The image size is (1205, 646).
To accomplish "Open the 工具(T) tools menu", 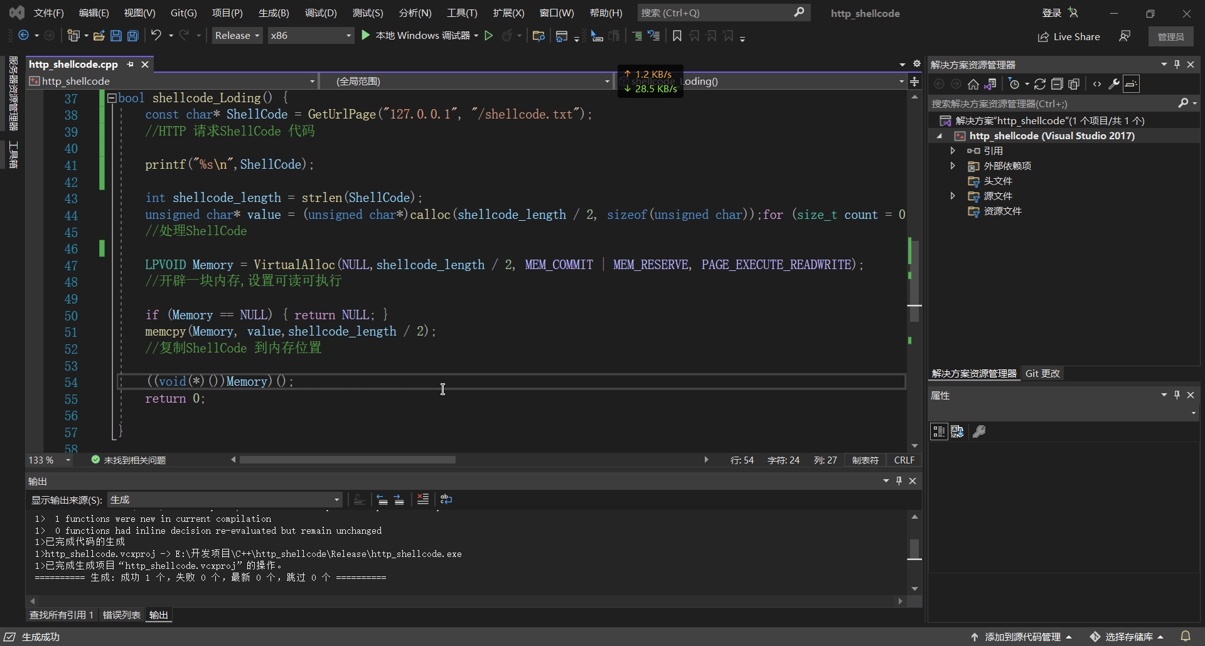I will coord(462,13).
